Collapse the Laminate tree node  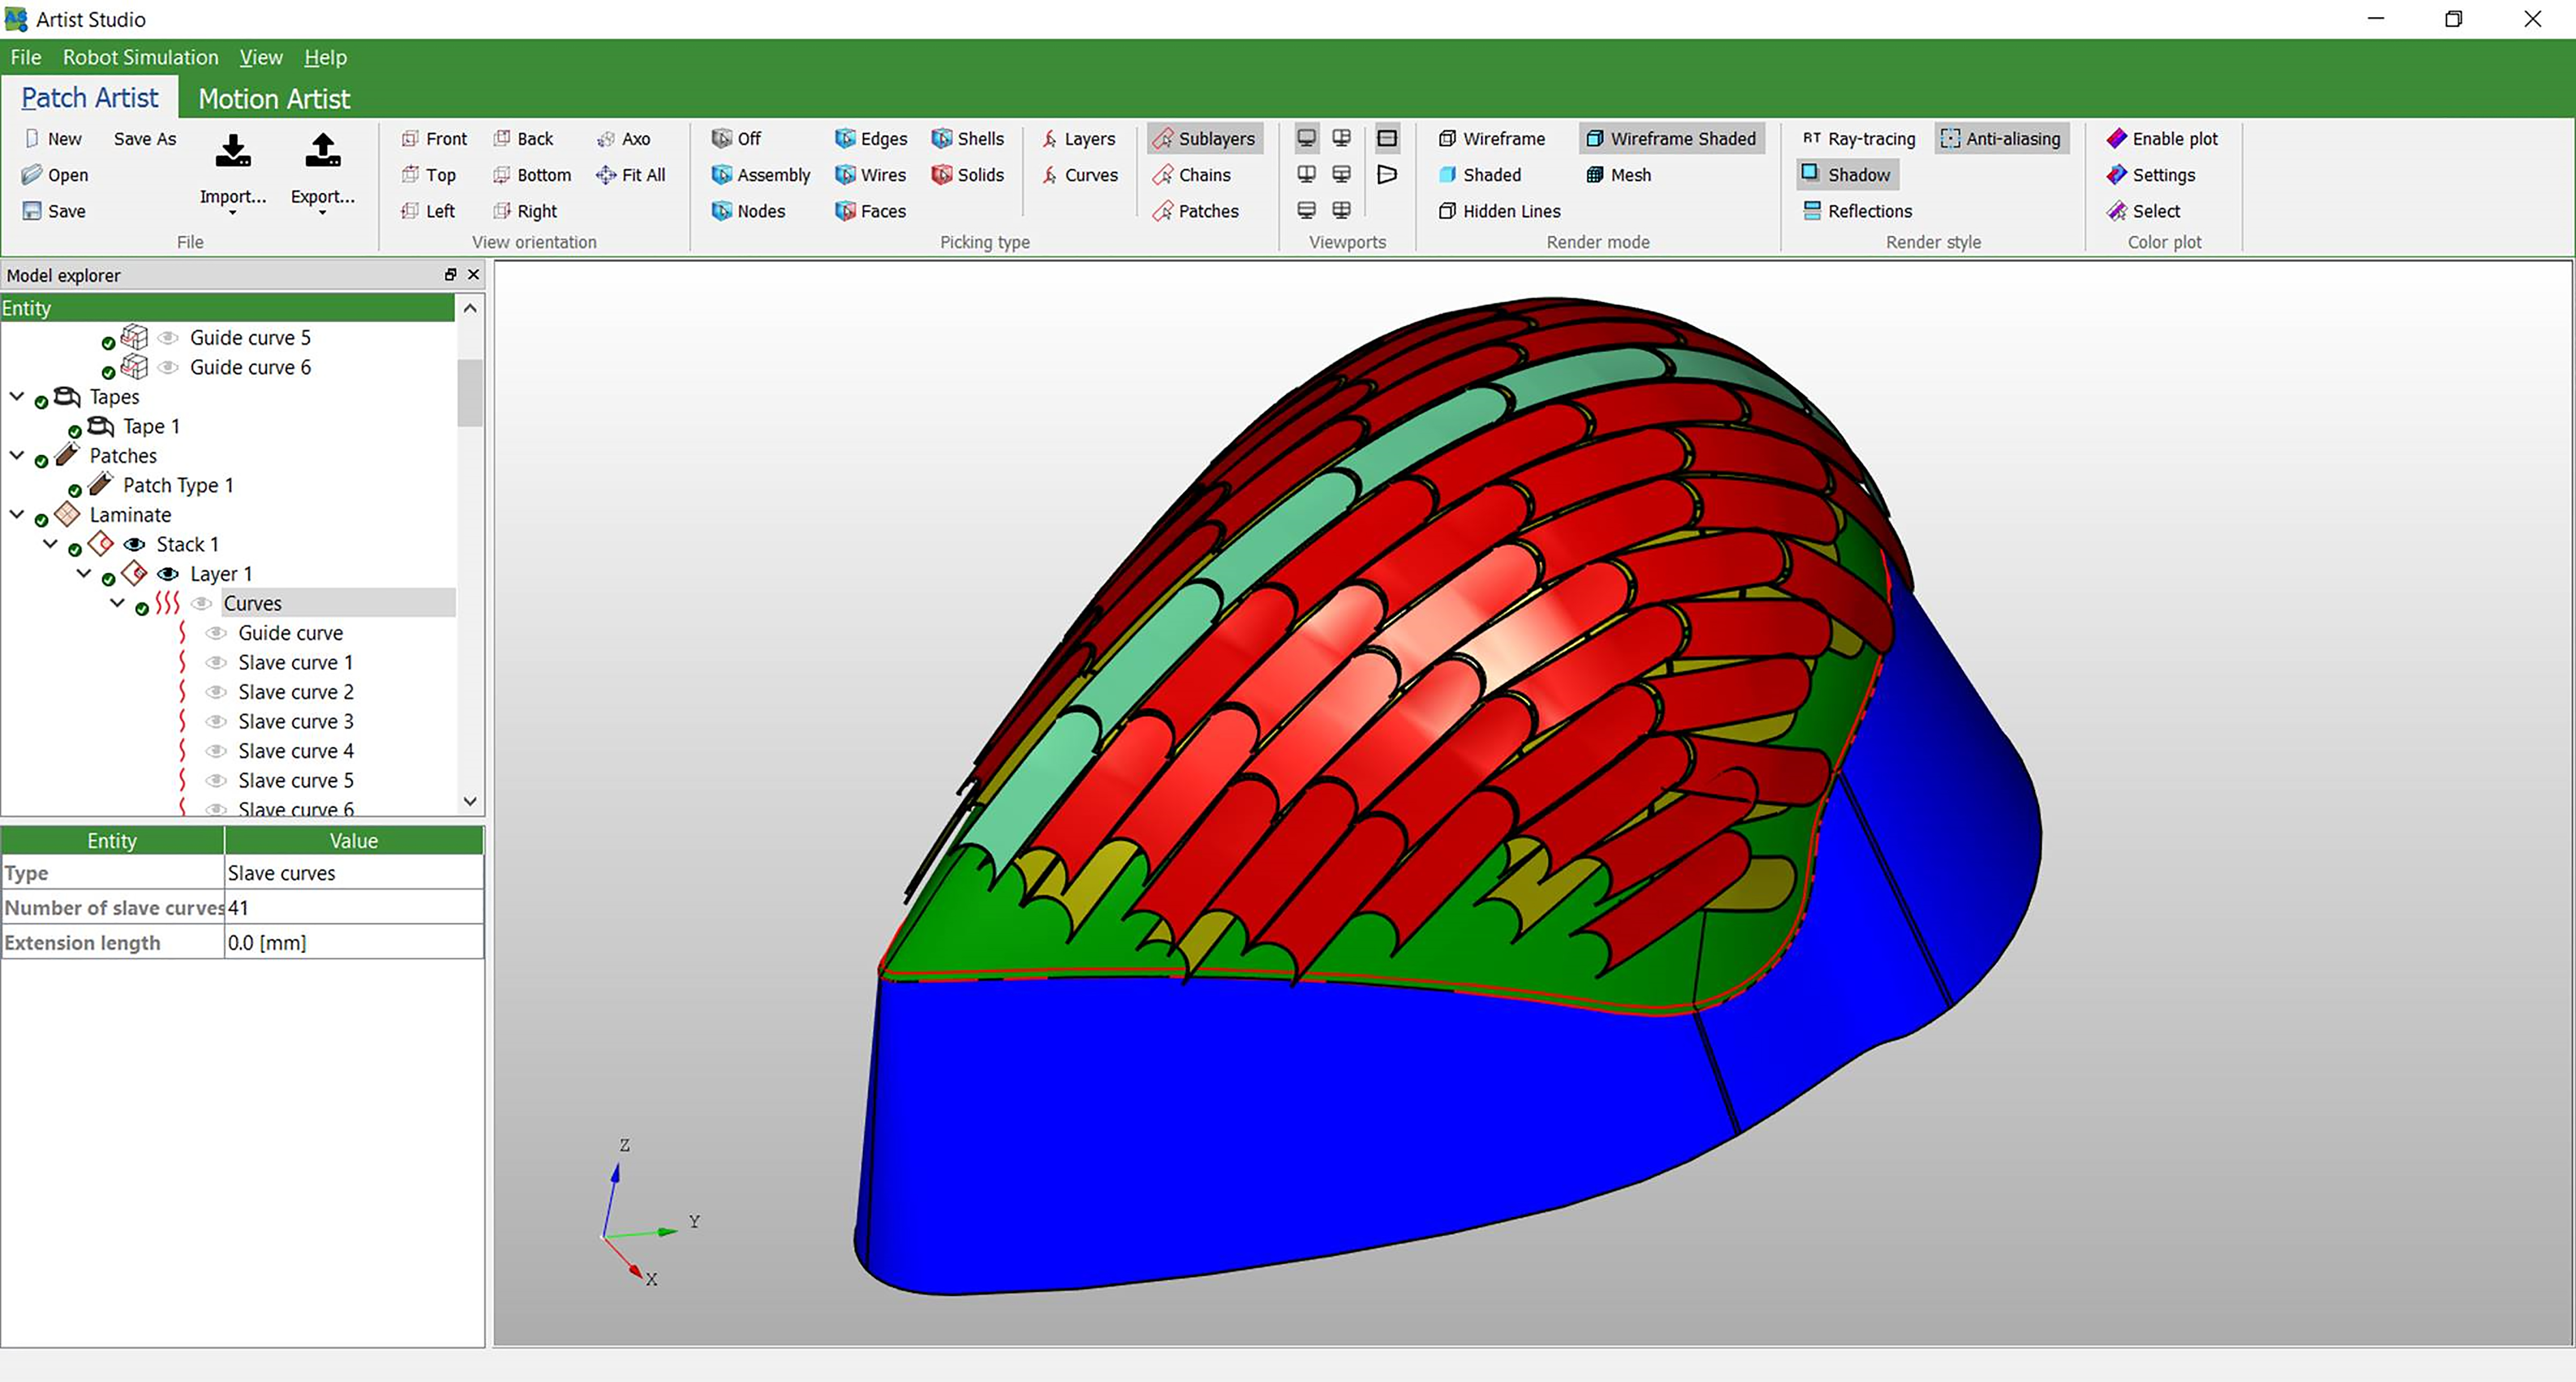(x=17, y=515)
